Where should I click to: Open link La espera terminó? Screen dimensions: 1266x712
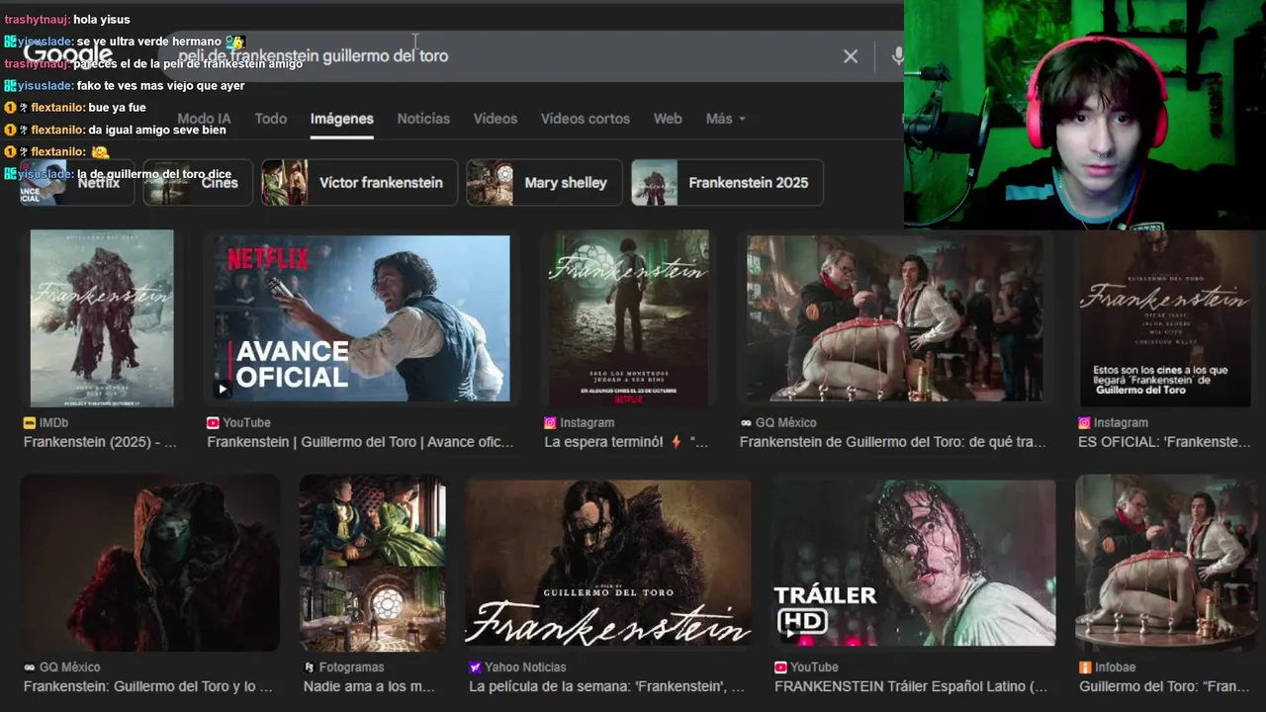coord(627,442)
